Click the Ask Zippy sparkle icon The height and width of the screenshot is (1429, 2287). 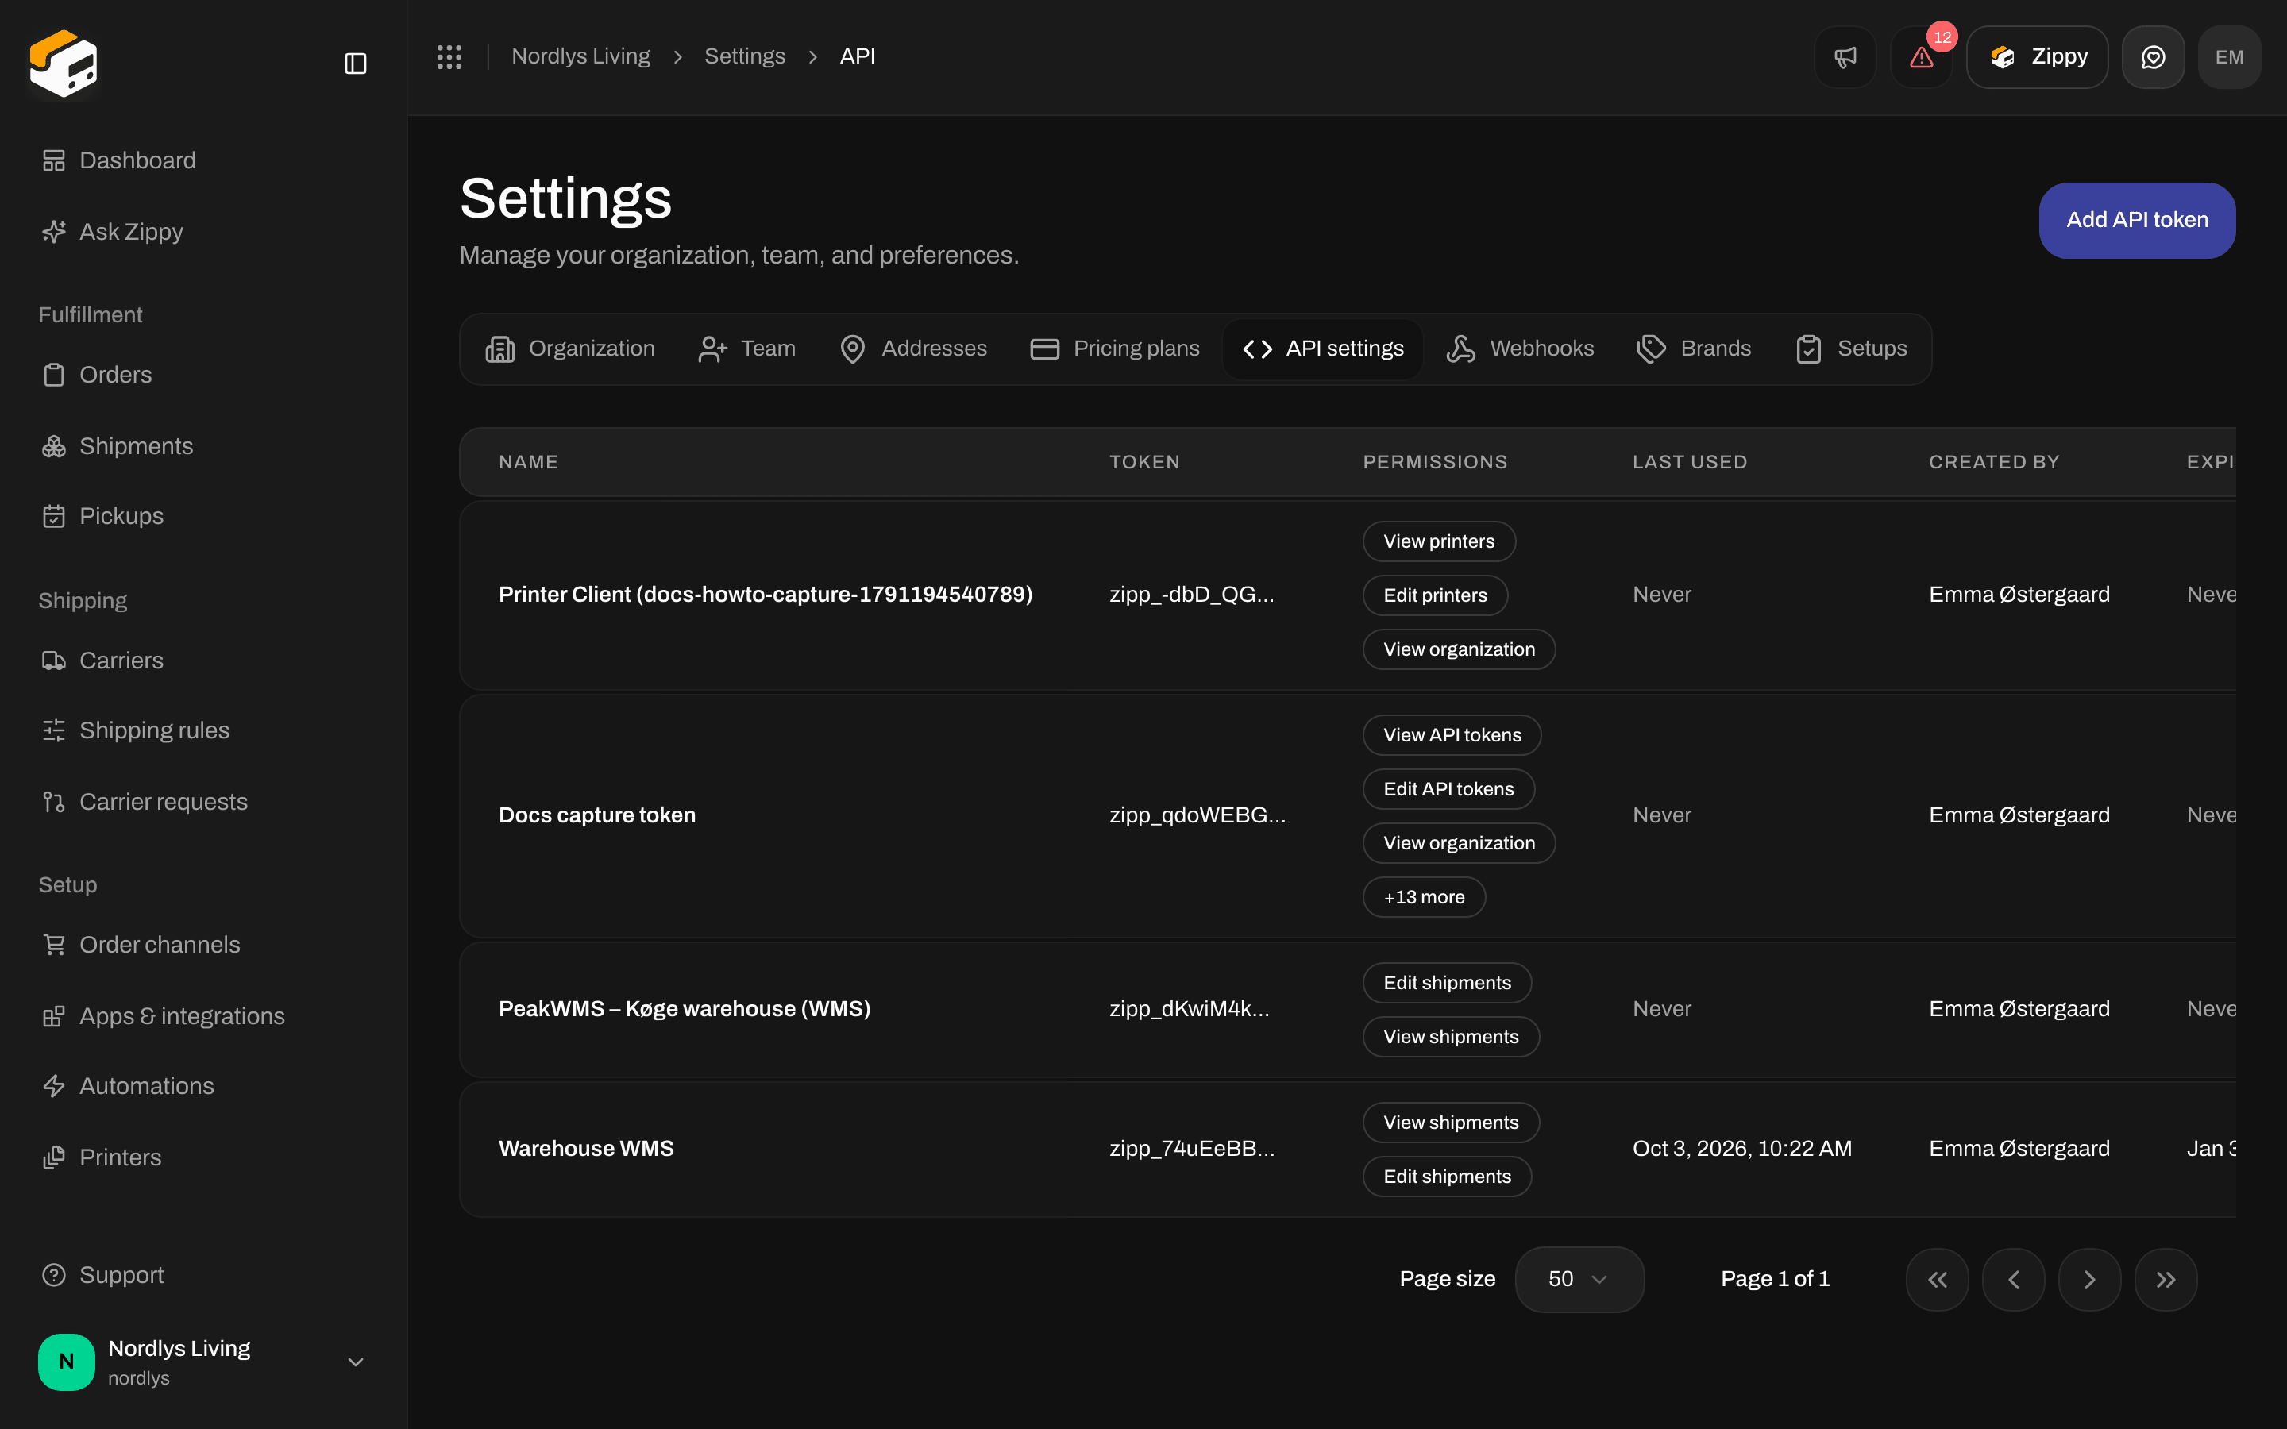(x=54, y=232)
